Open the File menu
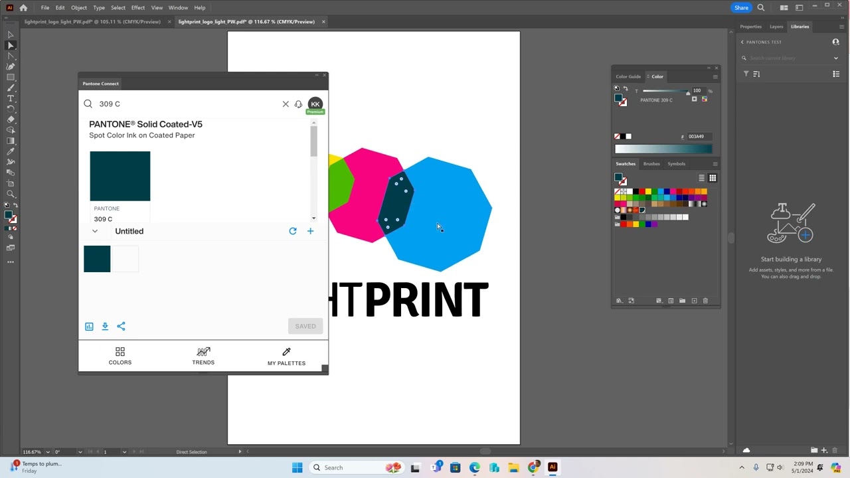 pos(45,8)
